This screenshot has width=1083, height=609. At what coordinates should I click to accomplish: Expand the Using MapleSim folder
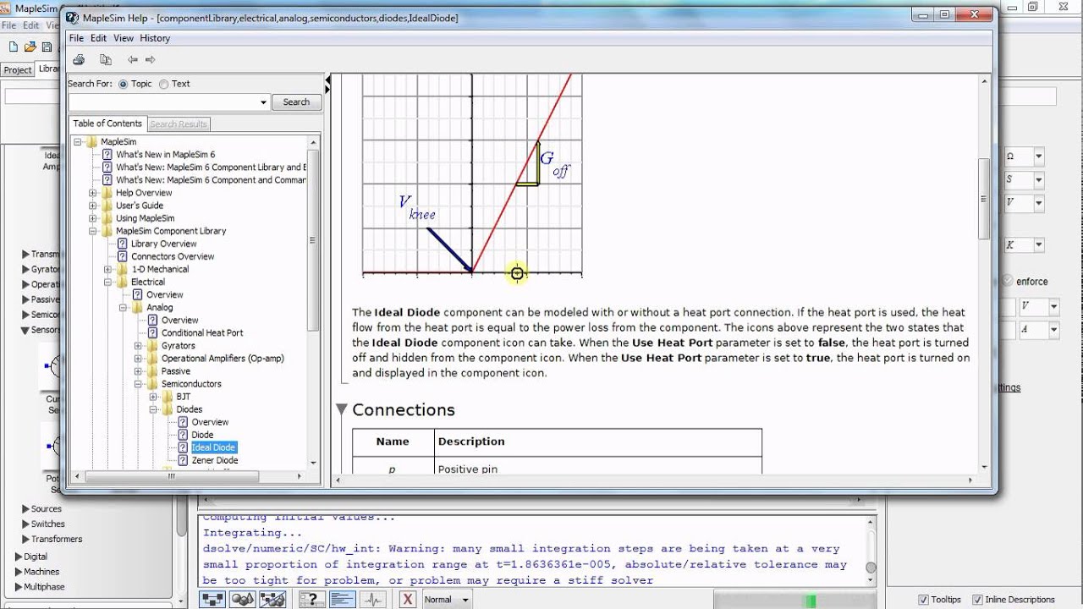coord(93,218)
